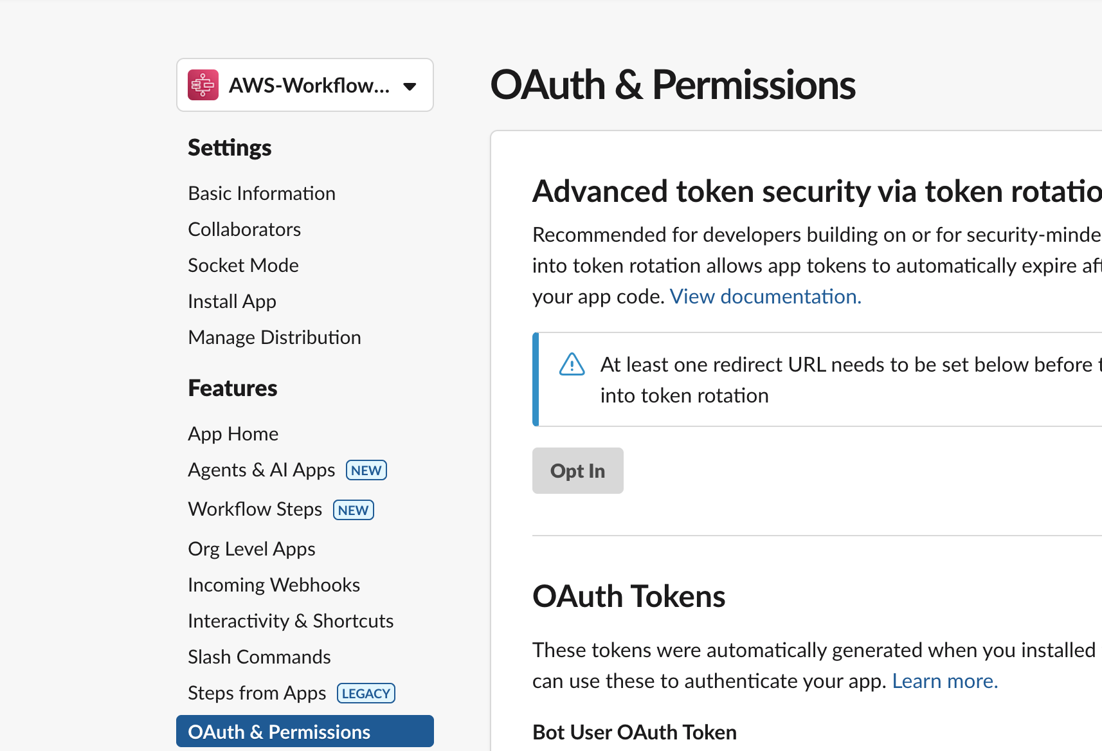Open Agents & AI Apps feature
Image resolution: width=1102 pixels, height=751 pixels.
[x=262, y=470]
